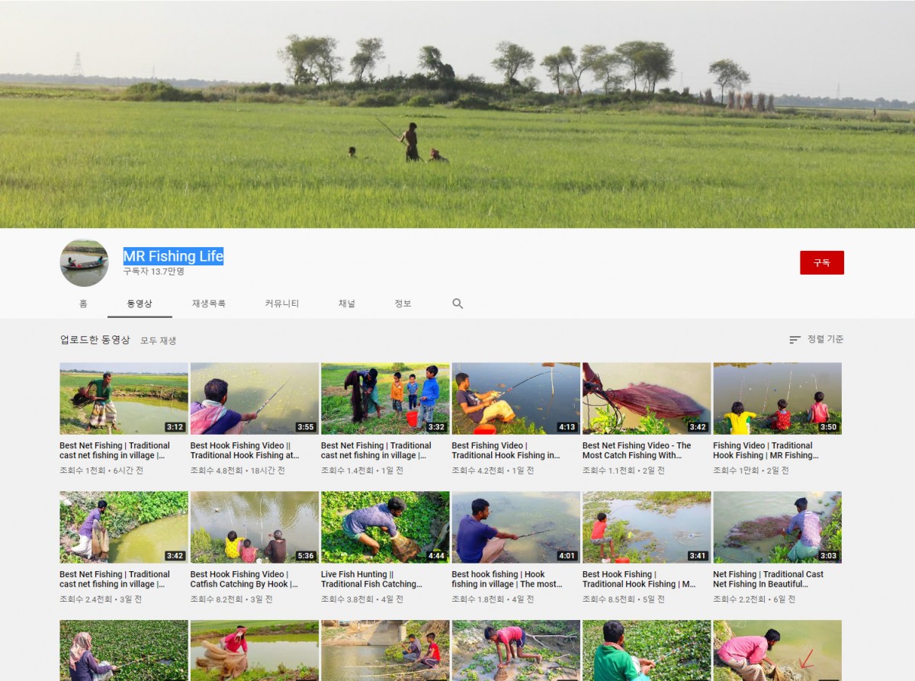This screenshot has height=681, width=915.
Task: Go to the 커뮤니티 tab
Action: (x=281, y=304)
